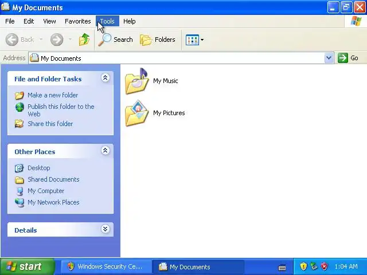Click the yellow security shield tray icon
367x275 pixels.
click(303, 266)
